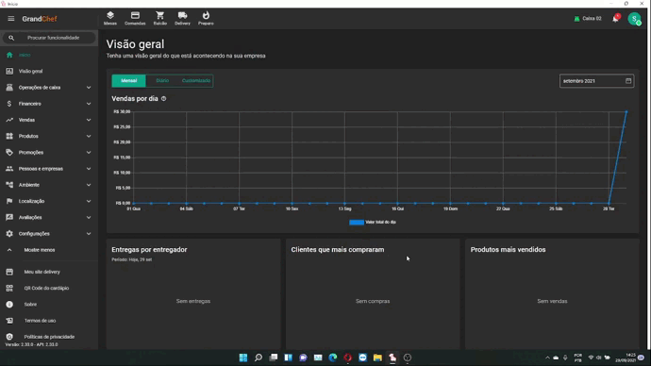The image size is (651, 366).
Task: Click the version text "Versão: 2.33.0 - API: 2.33.0"
Action: click(x=31, y=344)
